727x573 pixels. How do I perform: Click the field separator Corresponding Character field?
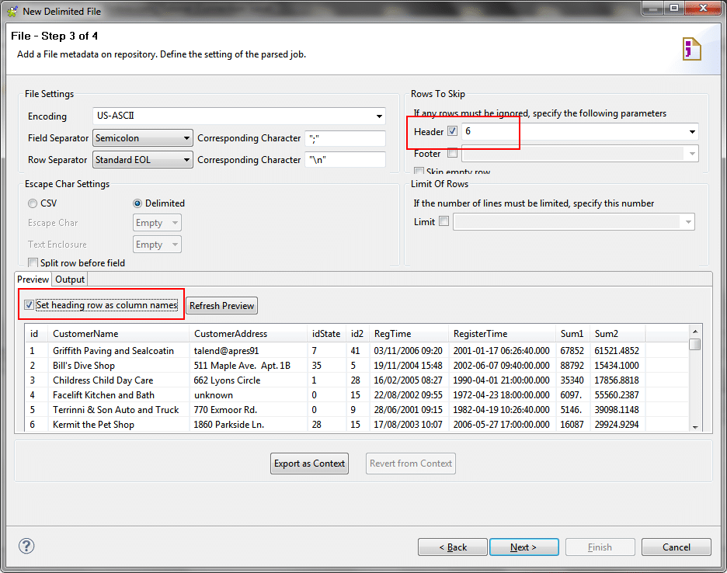click(x=346, y=138)
